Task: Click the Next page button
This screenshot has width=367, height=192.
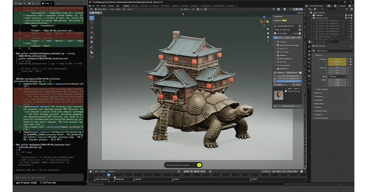Action: (298, 85)
